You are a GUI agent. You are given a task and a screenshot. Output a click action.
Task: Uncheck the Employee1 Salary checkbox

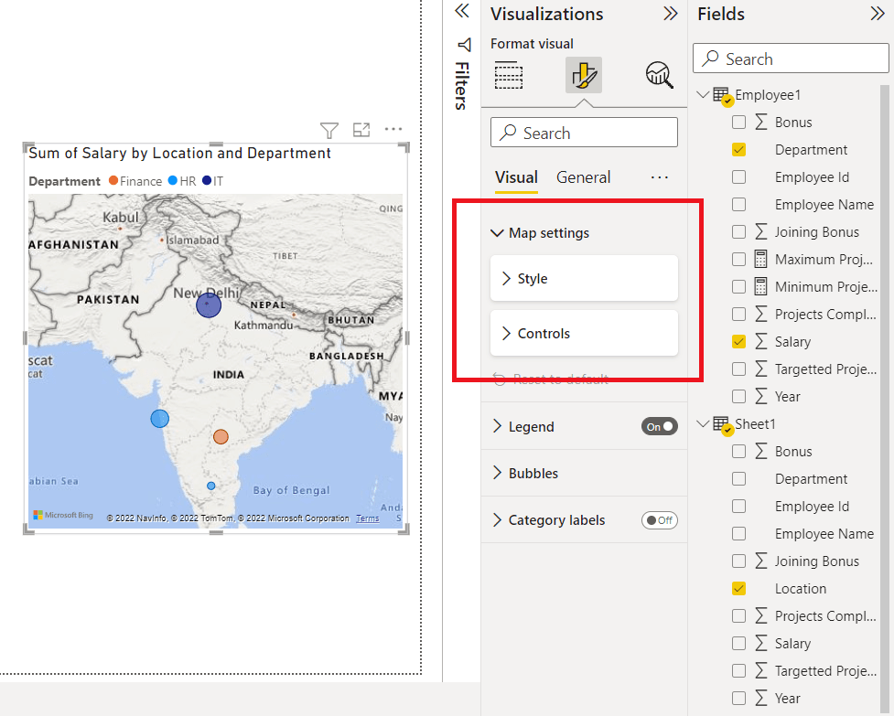739,342
